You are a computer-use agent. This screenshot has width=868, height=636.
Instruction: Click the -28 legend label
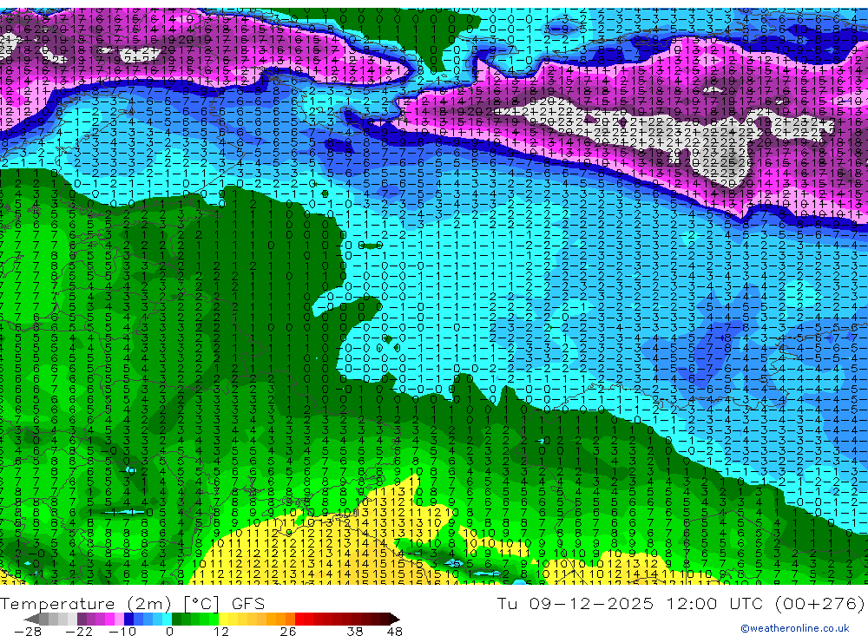(28, 632)
